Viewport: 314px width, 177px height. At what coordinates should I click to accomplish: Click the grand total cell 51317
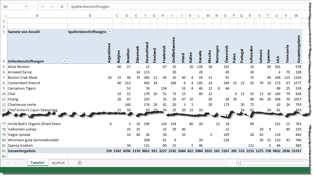296,151
